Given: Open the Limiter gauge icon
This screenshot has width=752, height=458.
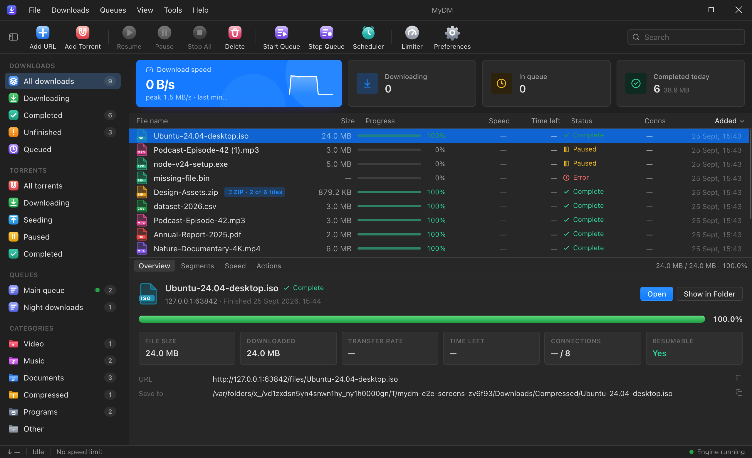Looking at the screenshot, I should click(412, 33).
